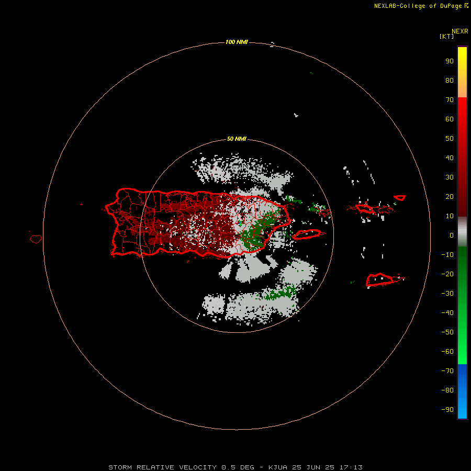Click the 50 value on velocity scale
Viewport: 471px width, 471px height.
[x=450, y=139]
